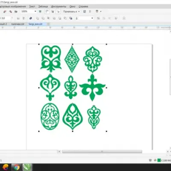Click the Wrap text icon in property bar
The image size is (171, 171).
point(98,18)
